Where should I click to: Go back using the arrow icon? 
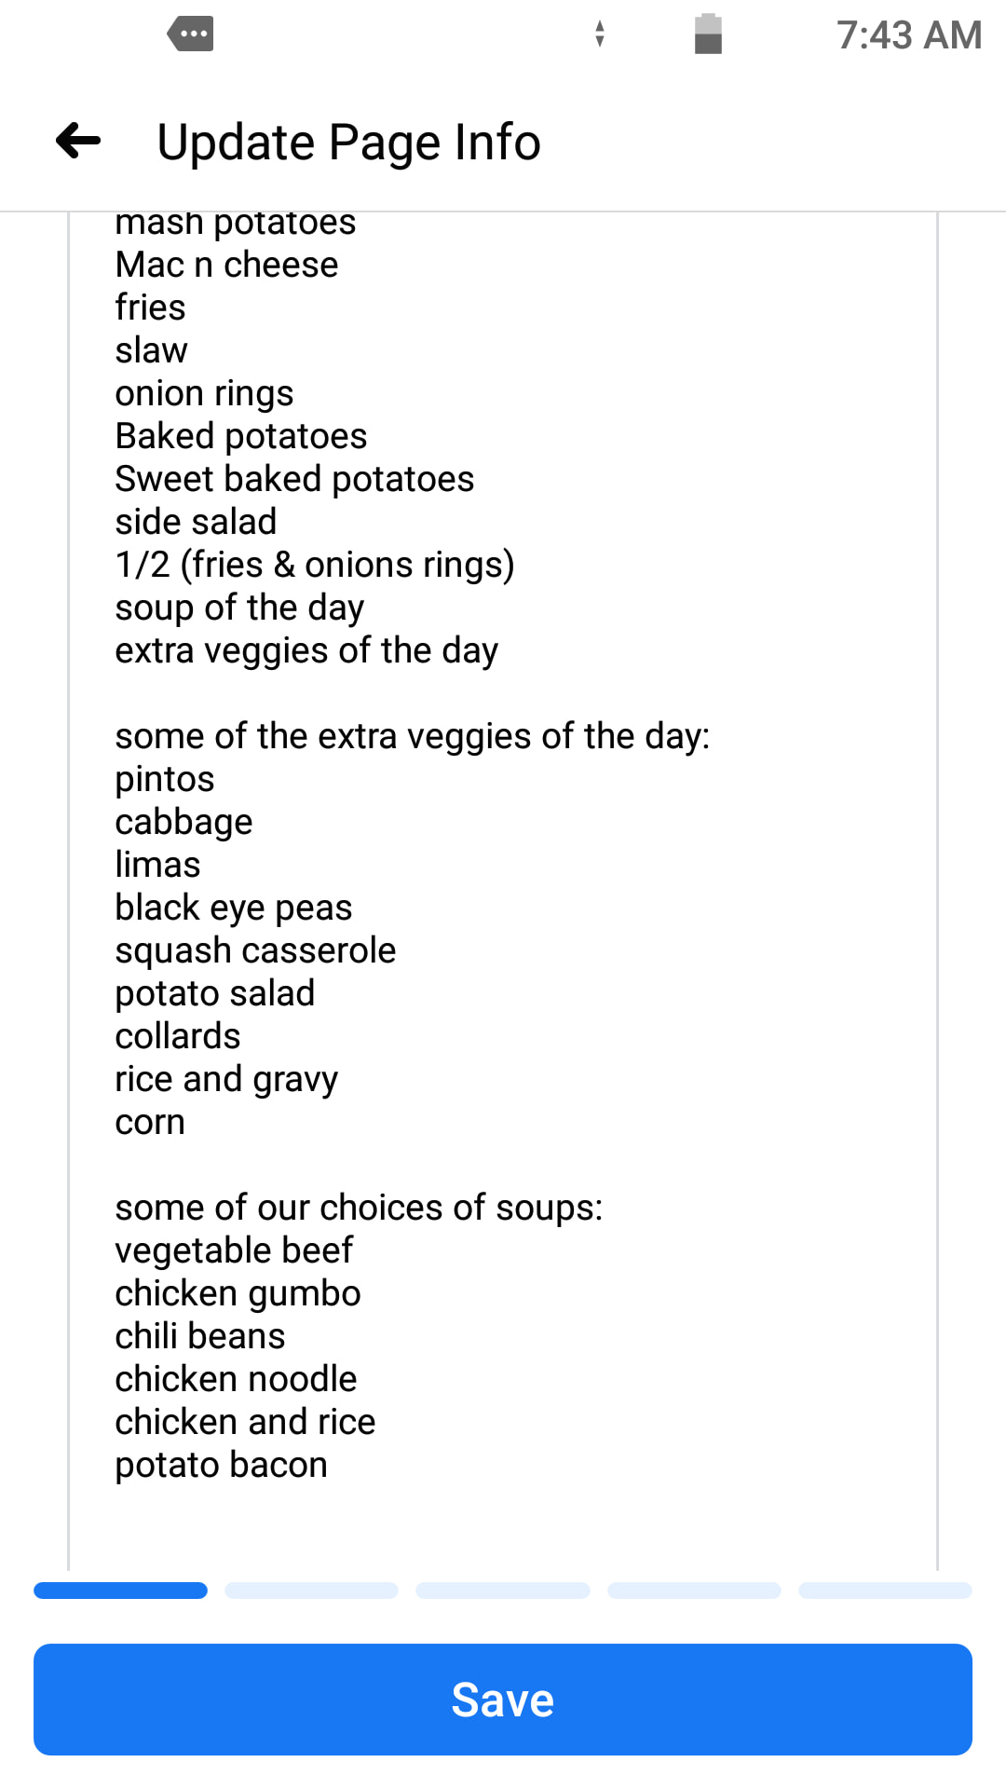pos(78,142)
